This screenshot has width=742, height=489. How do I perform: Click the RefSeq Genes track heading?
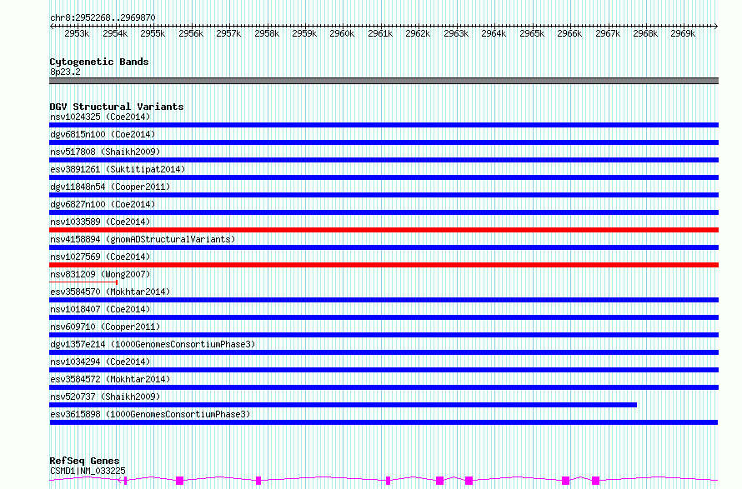click(x=84, y=461)
